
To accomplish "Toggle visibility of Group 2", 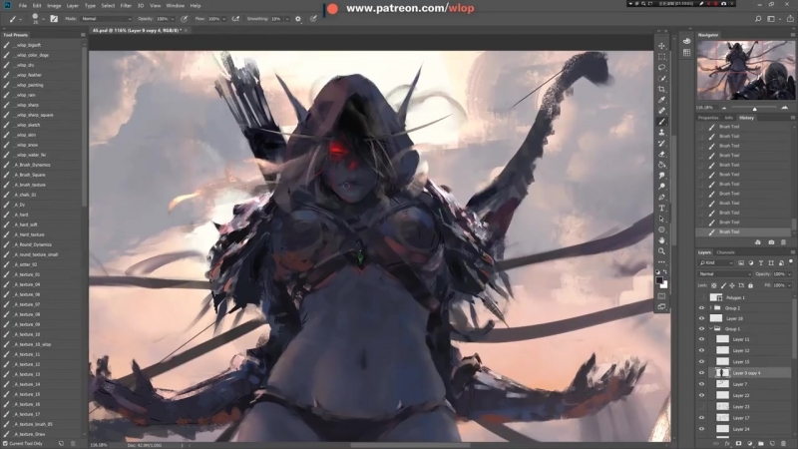I will click(x=702, y=308).
